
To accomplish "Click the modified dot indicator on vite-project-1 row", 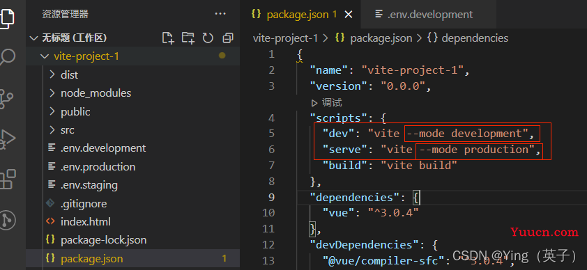I will tap(222, 56).
